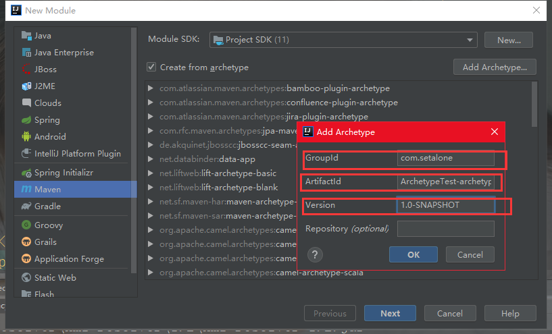This screenshot has width=552, height=334.
Task: Click the Version input field
Action: click(x=446, y=205)
